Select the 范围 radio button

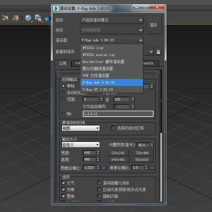[63, 99]
